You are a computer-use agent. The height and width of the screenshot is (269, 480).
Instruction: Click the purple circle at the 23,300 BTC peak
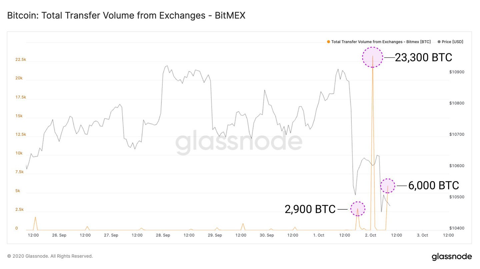point(373,57)
